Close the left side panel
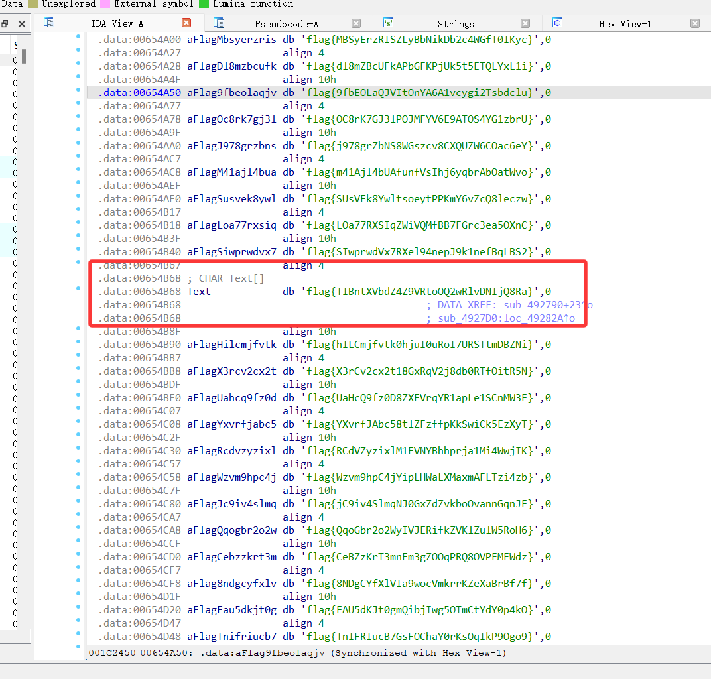This screenshot has width=711, height=679. [21, 24]
